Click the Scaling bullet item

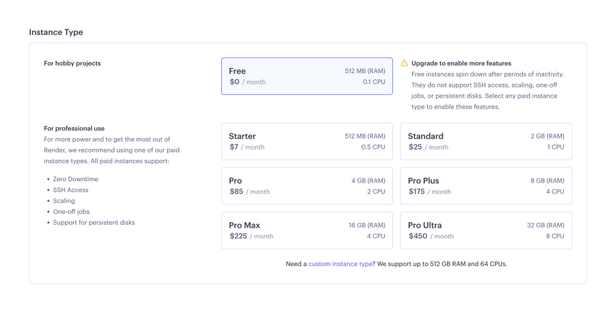coord(64,201)
